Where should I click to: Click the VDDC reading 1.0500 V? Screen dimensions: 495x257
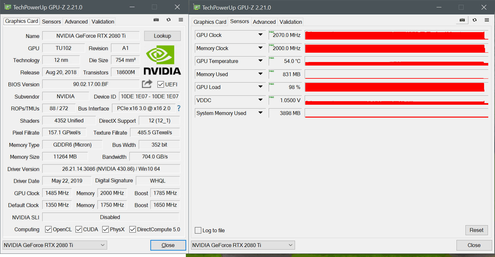pos(285,100)
